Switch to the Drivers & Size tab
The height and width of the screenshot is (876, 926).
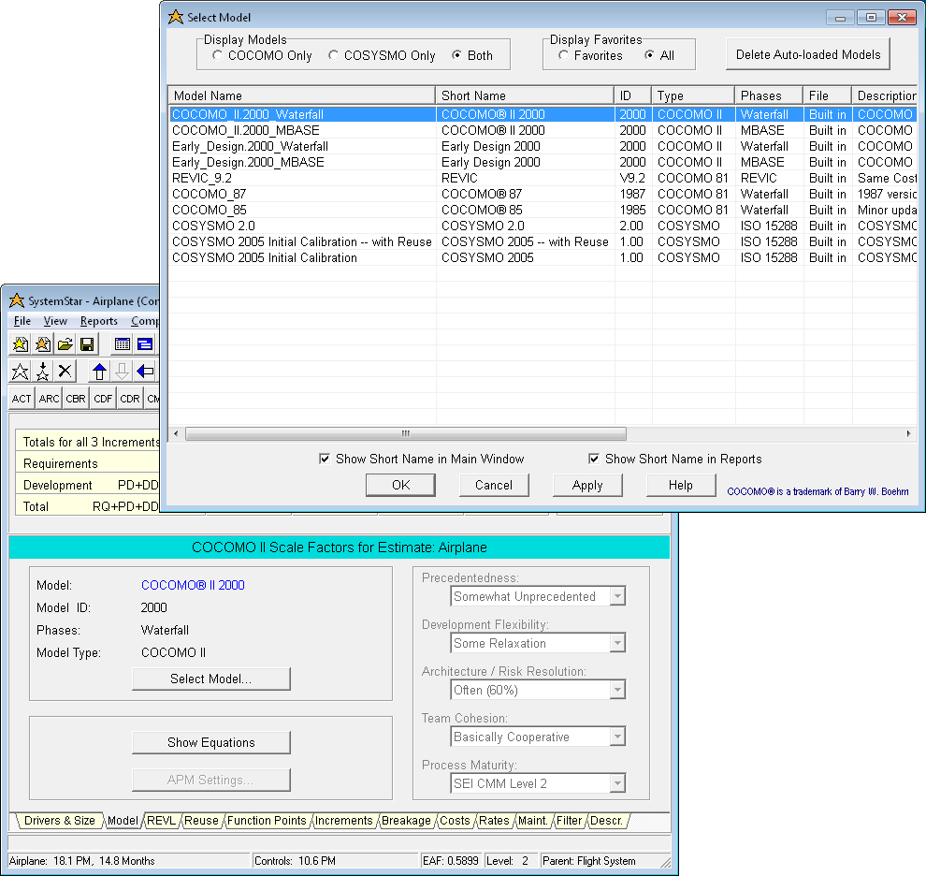point(60,821)
